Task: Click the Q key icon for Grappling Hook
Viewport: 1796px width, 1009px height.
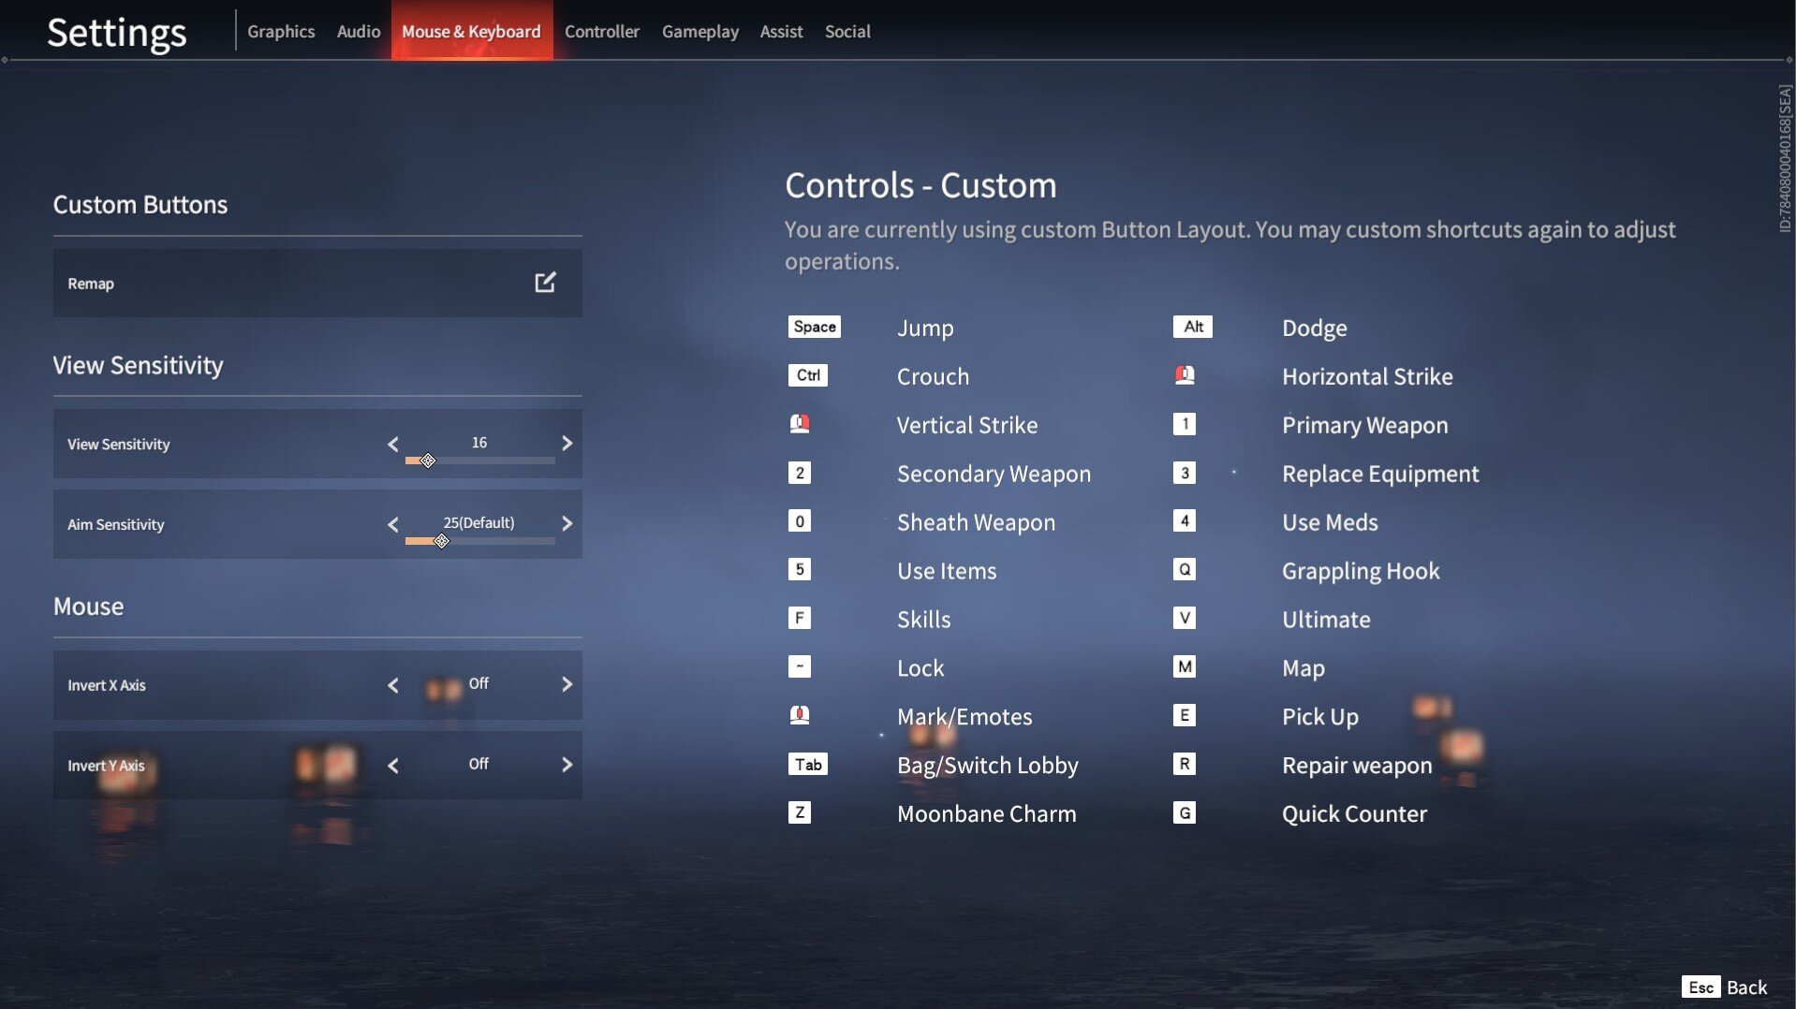Action: pyautogui.click(x=1185, y=570)
